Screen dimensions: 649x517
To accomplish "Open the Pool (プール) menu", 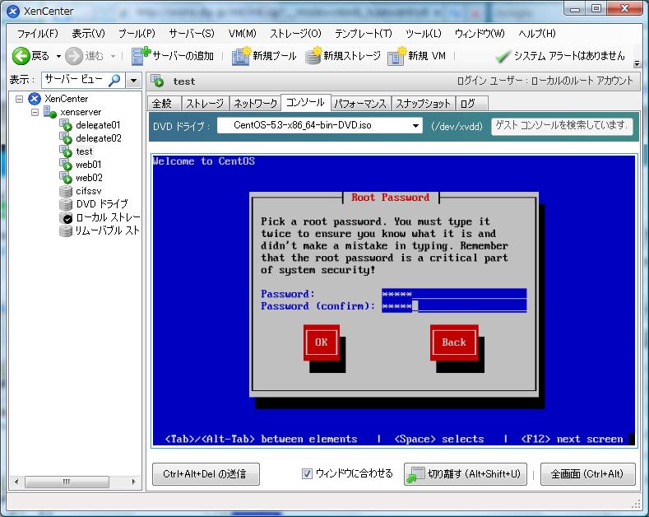I will [137, 34].
